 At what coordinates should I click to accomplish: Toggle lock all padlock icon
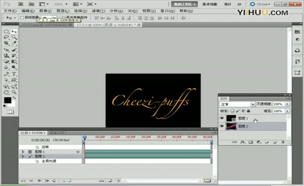point(249,111)
